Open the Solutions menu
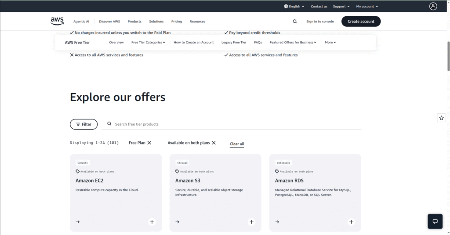This screenshot has height=235, width=450. [156, 21]
